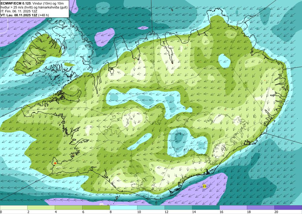This screenshot has width=302, height=214.
Task: Click the '12' scale label
Action: (166, 212)
